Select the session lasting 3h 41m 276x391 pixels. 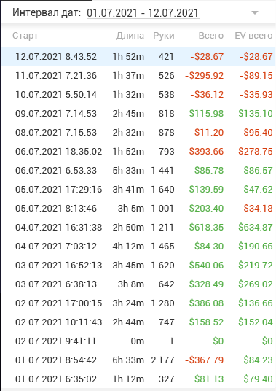pyautogui.click(x=138, y=189)
